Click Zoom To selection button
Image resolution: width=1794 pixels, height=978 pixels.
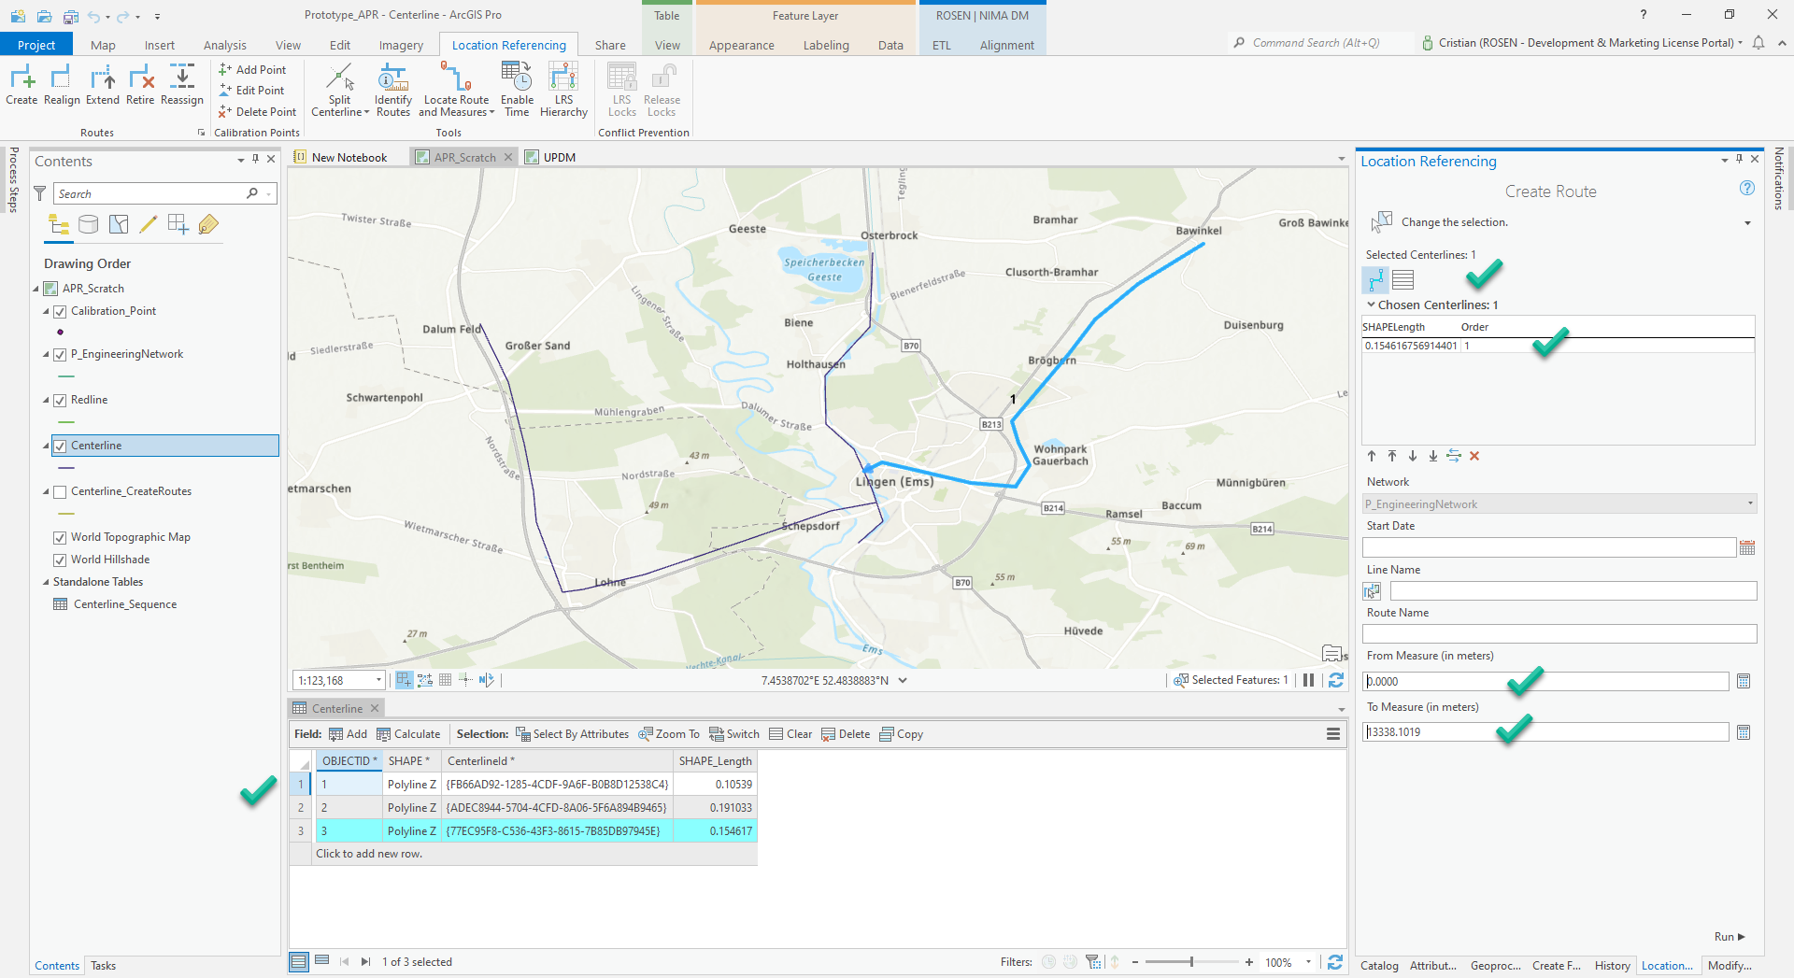pos(669,734)
